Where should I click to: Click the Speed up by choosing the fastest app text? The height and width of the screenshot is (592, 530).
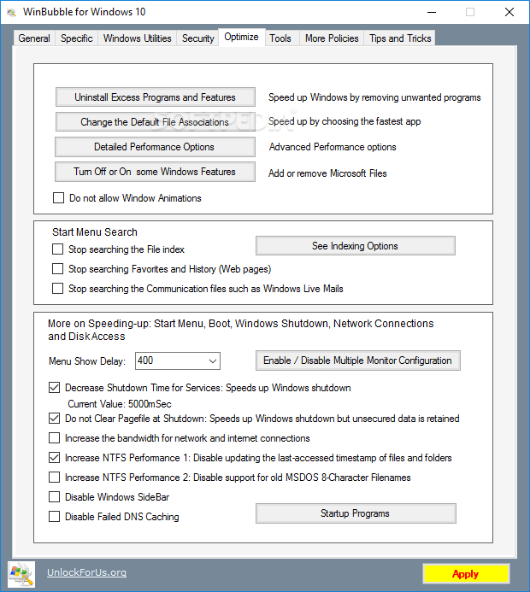[344, 121]
